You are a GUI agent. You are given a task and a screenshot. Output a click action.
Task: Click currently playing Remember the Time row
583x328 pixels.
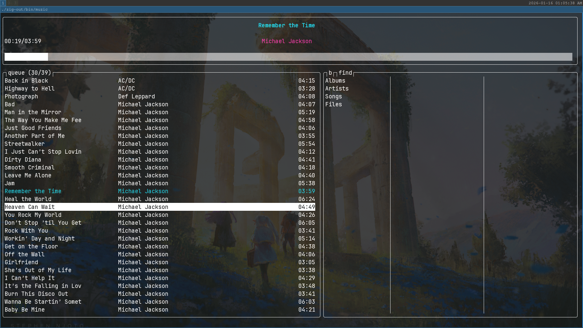[x=33, y=191]
